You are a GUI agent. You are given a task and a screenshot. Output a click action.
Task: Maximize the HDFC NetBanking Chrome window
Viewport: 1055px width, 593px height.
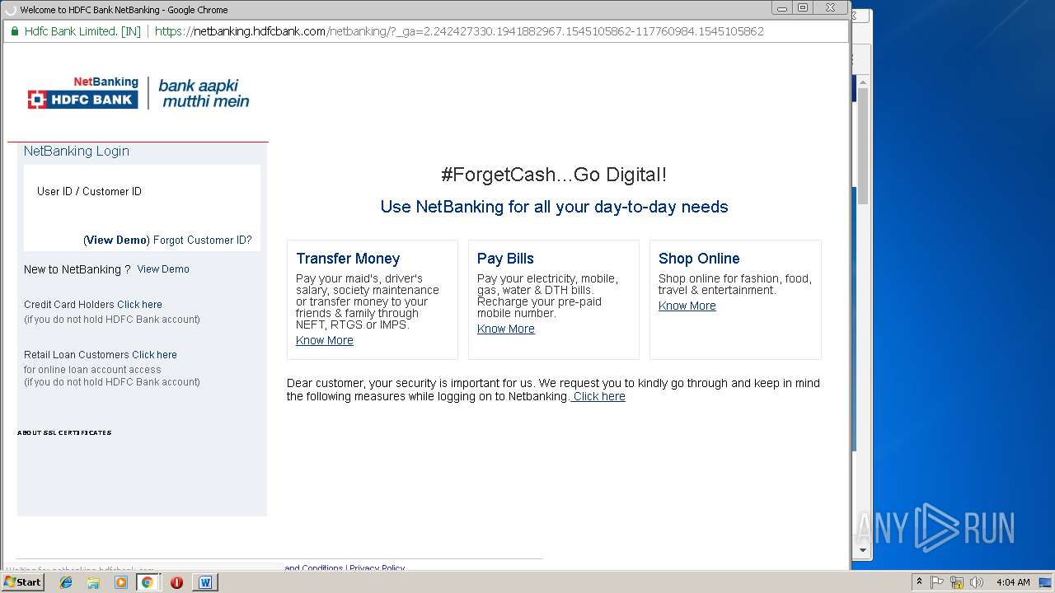[803, 7]
